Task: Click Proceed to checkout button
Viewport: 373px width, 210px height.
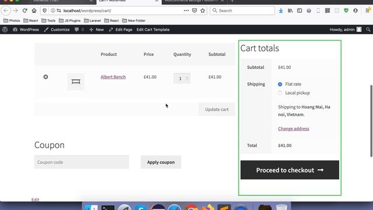Action: coord(290,170)
